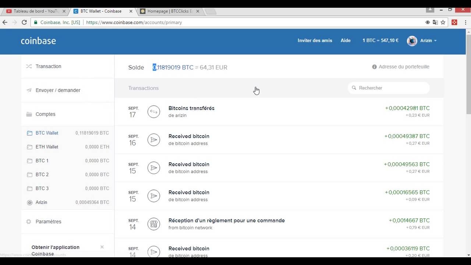
Task: Open the Bitcoins transférés de arizin transaction
Action: point(279,112)
